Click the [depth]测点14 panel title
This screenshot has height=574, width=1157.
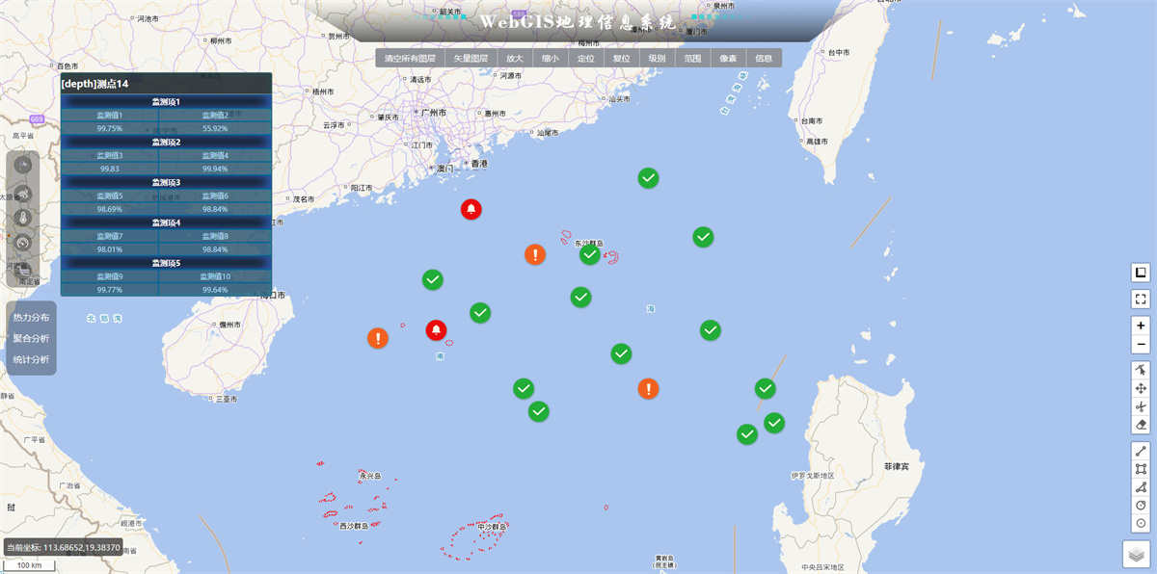click(x=94, y=84)
